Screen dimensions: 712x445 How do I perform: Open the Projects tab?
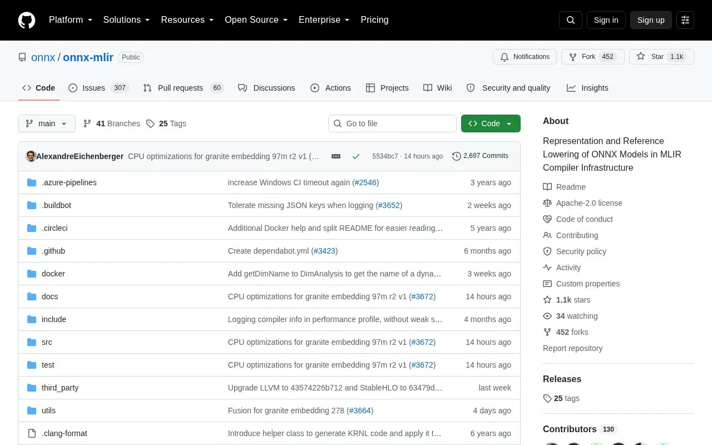[x=387, y=88]
